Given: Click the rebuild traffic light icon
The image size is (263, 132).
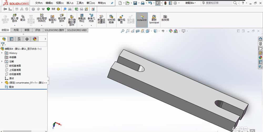Looking at the screenshot, I should tap(165, 3).
